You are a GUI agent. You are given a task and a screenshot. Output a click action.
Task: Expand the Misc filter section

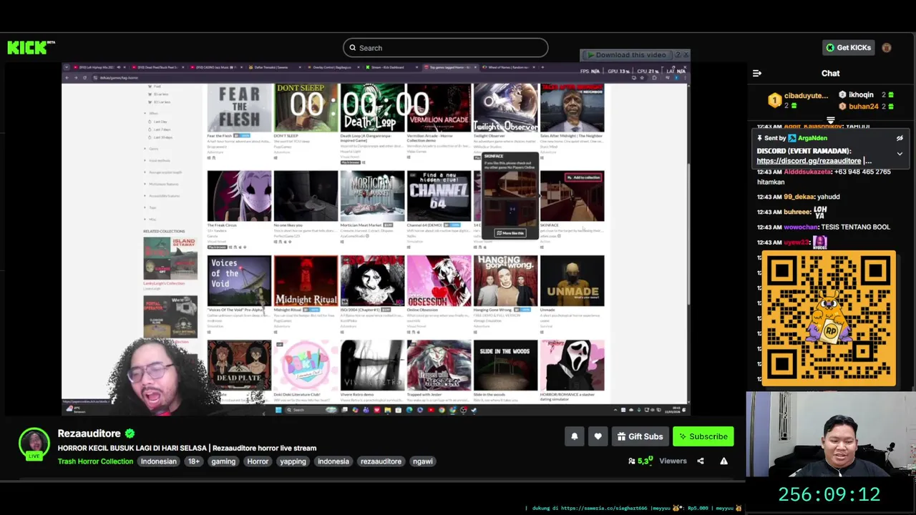pyautogui.click(x=150, y=219)
